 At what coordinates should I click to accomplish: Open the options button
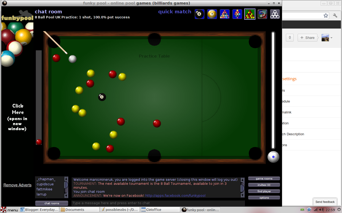[x=264, y=198]
